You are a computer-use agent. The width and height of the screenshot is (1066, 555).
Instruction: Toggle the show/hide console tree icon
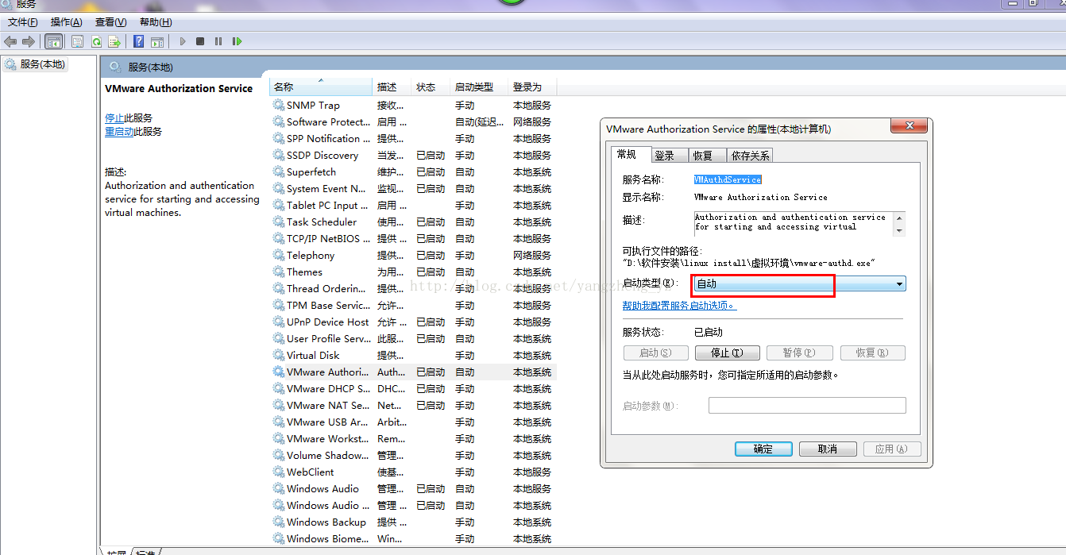click(54, 41)
